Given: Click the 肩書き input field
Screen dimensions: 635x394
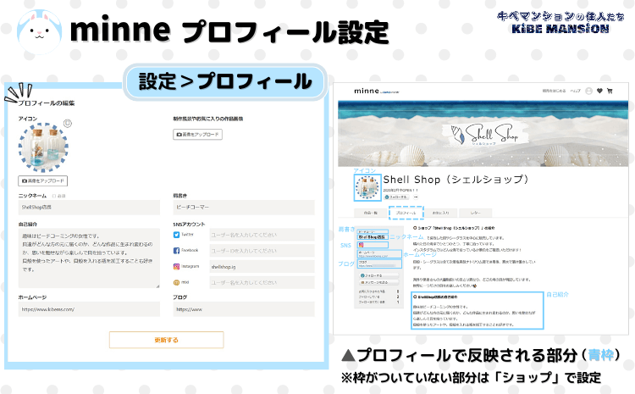Looking at the screenshot, I should click(244, 207).
